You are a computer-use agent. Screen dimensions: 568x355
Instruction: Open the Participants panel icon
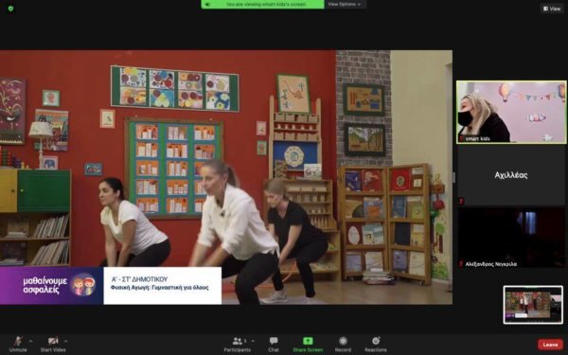(238, 341)
